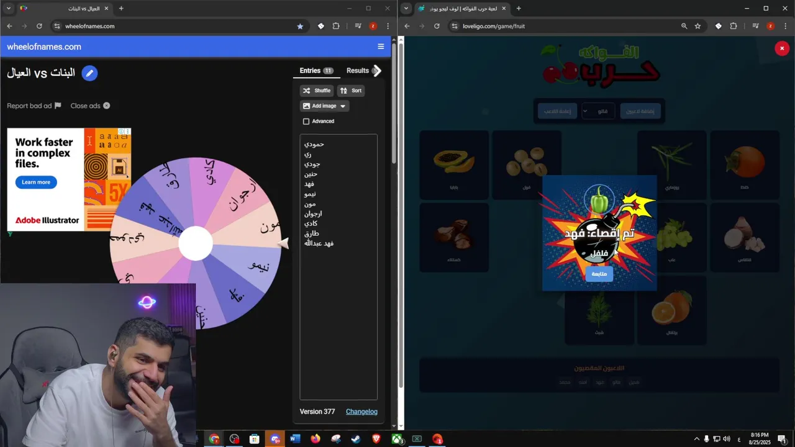This screenshot has width=795, height=447.
Task: Open profile avatar in wheelofnames window
Action: 373,26
